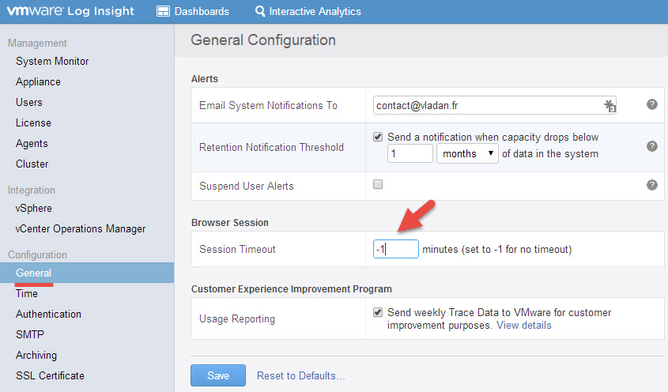
Task: Click the Dashboards grid icon
Action: [163, 12]
